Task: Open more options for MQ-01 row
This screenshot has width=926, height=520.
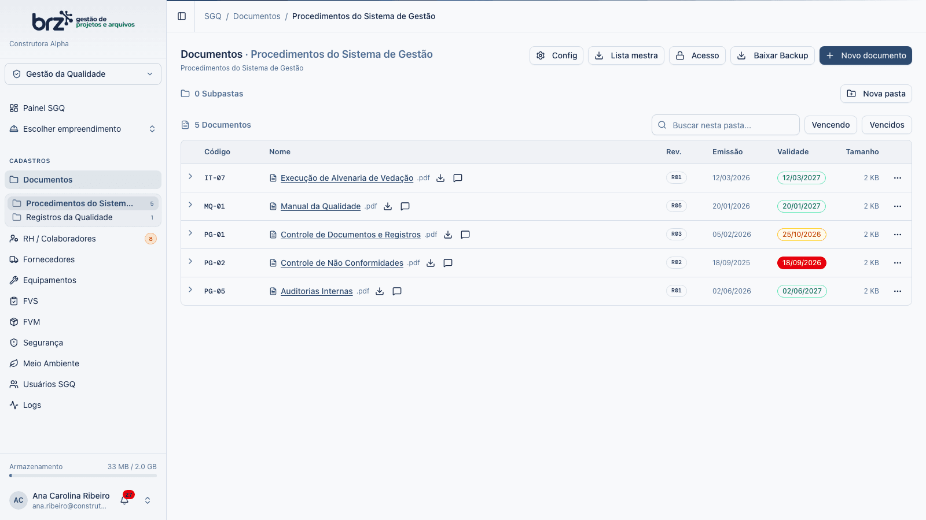Action: (x=898, y=206)
